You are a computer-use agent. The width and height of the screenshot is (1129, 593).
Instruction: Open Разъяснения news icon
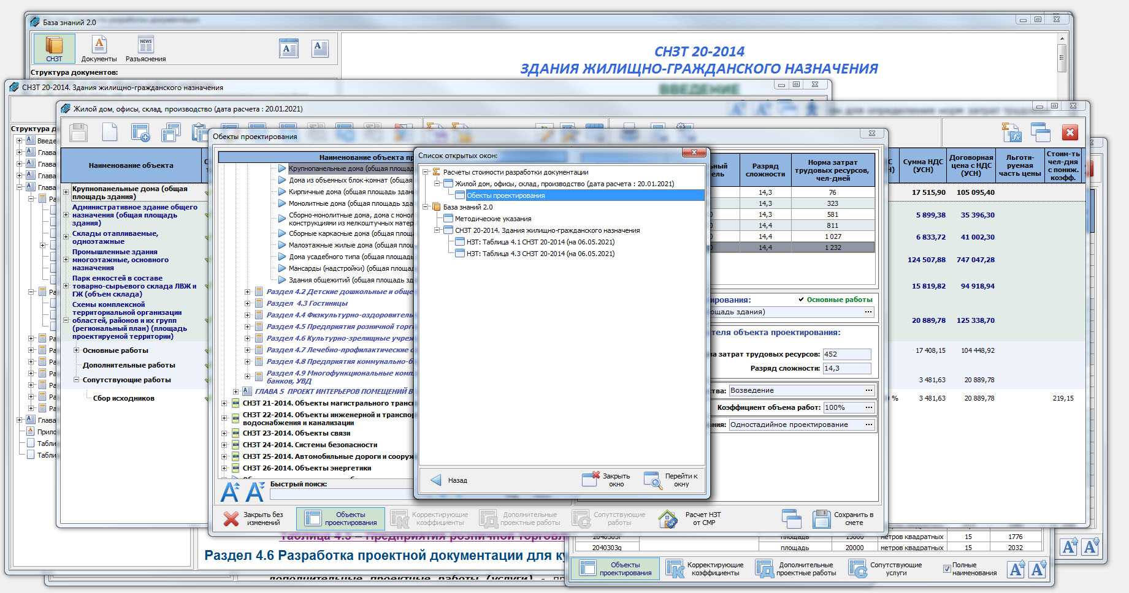tap(145, 48)
